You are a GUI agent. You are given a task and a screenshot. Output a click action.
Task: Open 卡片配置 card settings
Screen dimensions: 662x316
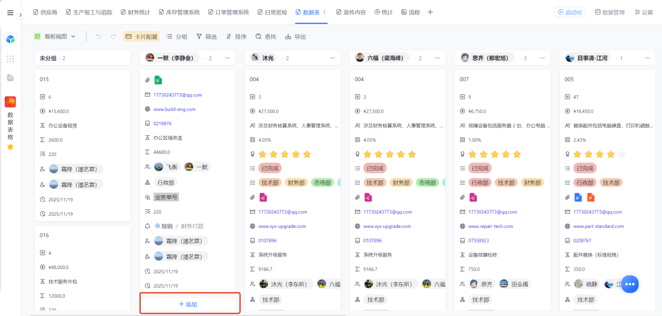141,36
